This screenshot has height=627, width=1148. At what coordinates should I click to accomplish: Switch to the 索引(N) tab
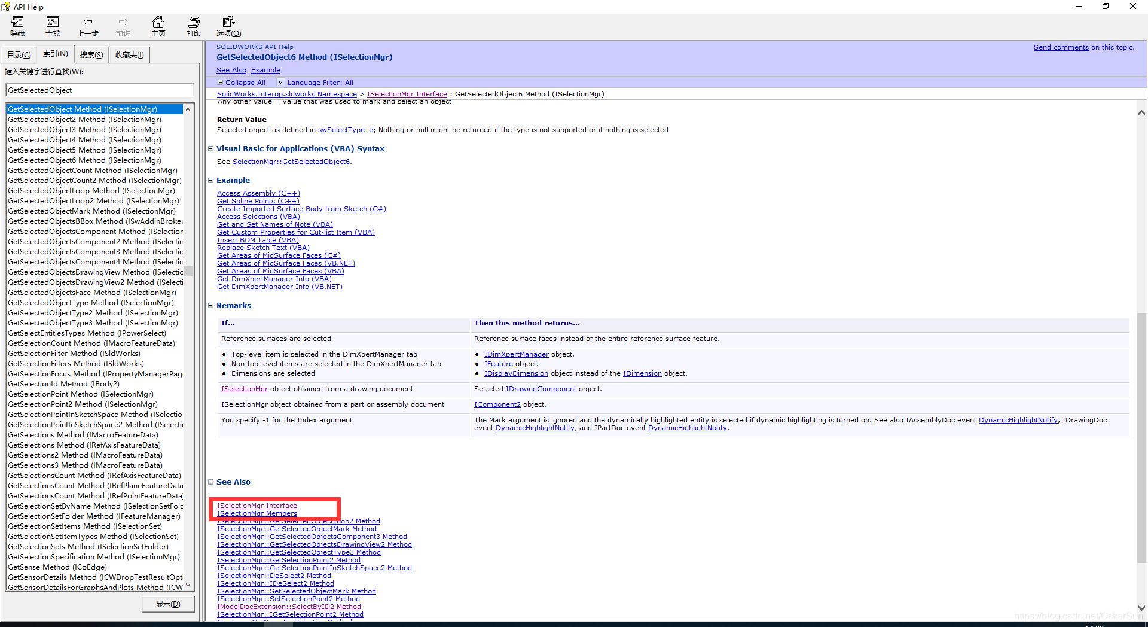(x=56, y=54)
